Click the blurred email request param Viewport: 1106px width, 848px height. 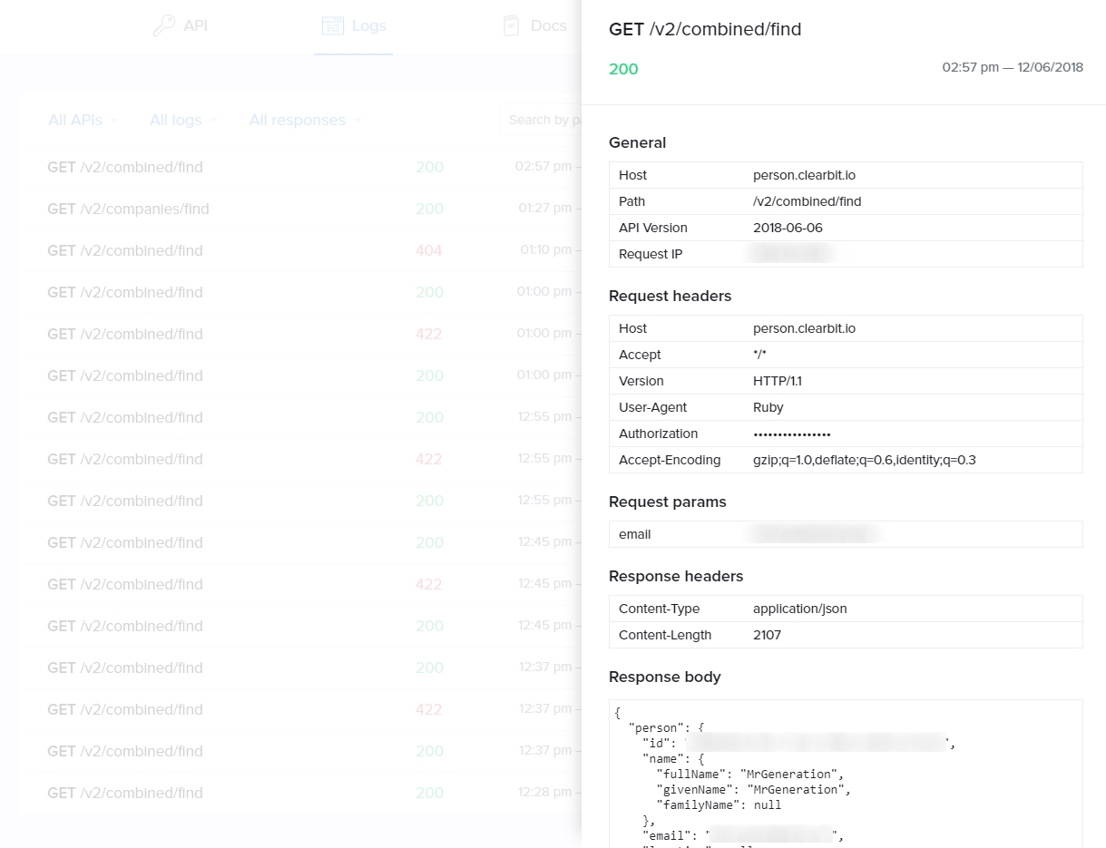815,534
